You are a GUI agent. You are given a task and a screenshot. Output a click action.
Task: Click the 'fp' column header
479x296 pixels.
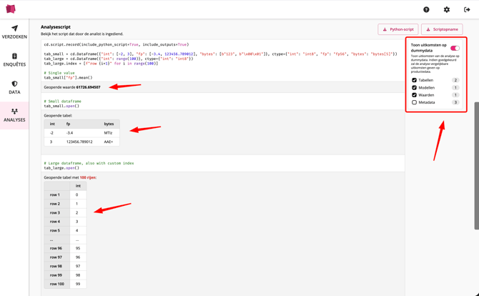click(69, 124)
